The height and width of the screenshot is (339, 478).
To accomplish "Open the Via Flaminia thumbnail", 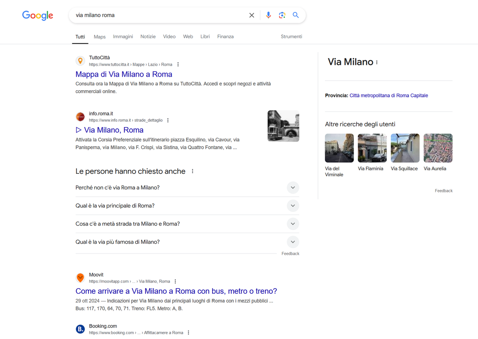I will click(x=372, y=148).
